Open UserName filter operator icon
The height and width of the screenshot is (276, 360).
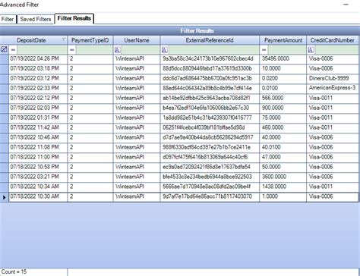118,49
